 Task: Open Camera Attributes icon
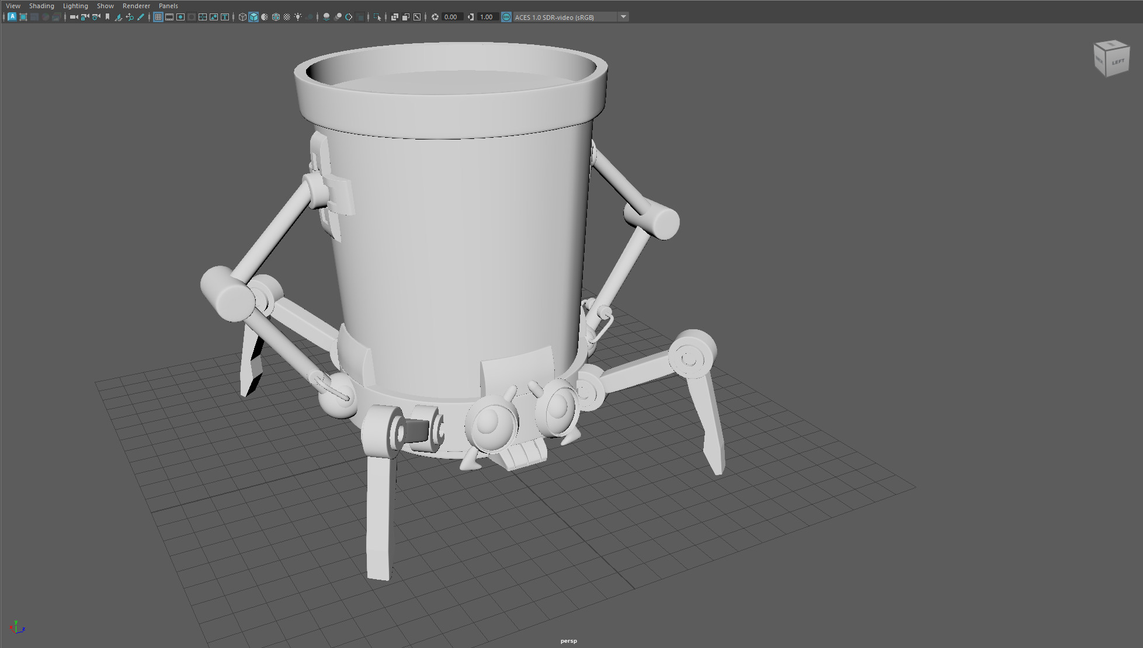pyautogui.click(x=96, y=17)
